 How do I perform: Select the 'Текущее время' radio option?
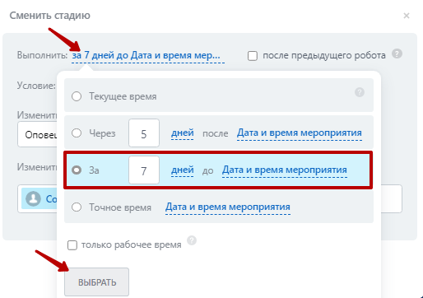click(x=77, y=96)
